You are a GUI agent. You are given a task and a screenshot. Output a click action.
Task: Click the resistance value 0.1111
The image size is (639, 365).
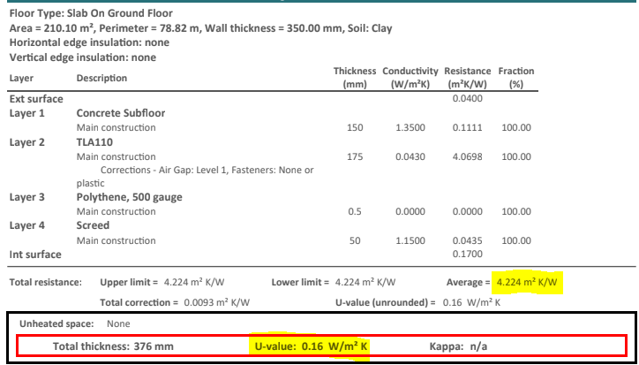point(468,128)
